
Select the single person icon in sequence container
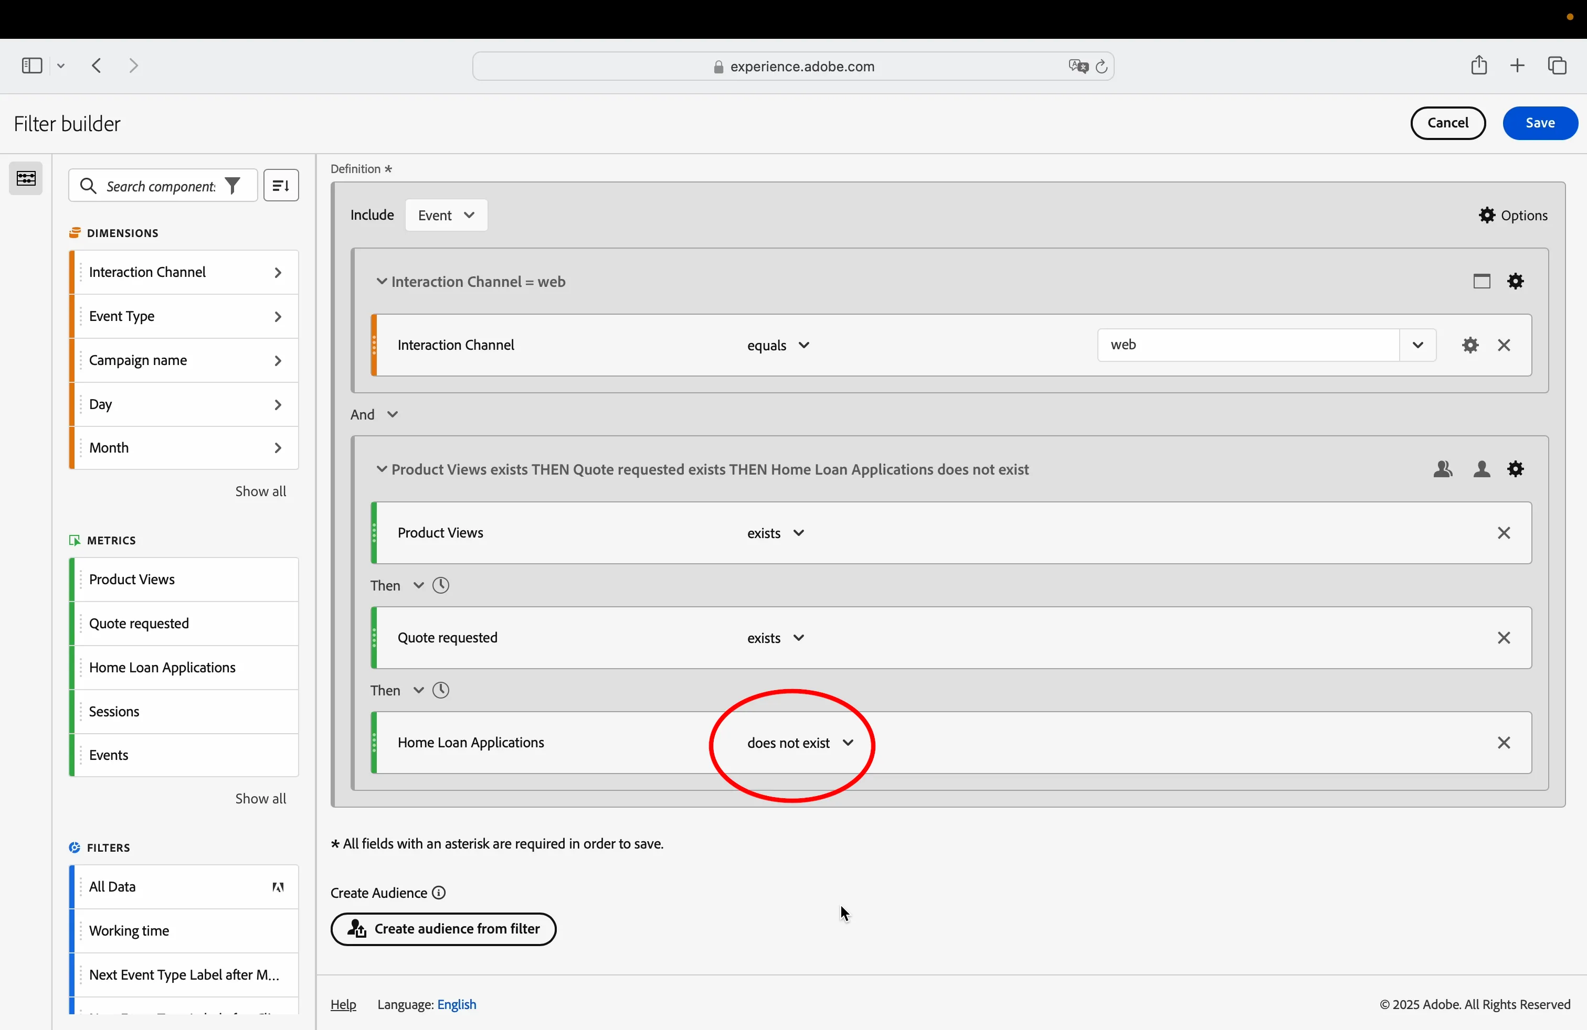(1482, 469)
